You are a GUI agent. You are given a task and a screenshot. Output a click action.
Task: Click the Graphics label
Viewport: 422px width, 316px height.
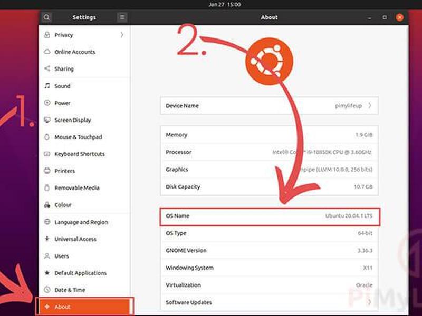177,169
